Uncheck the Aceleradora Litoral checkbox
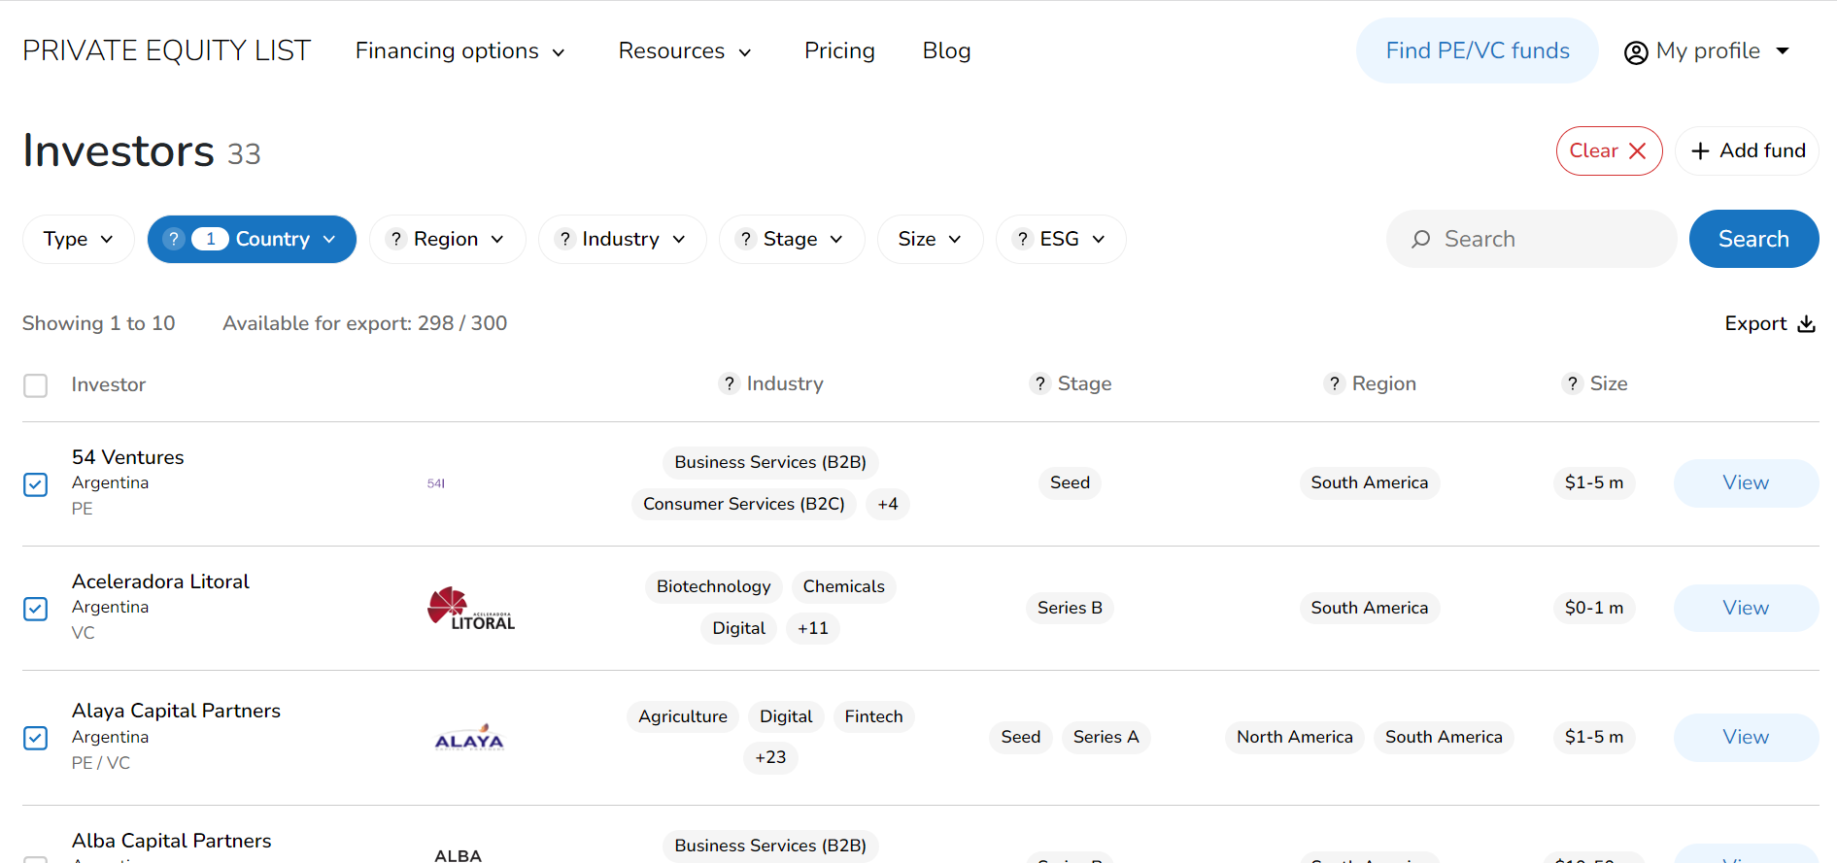 [36, 609]
